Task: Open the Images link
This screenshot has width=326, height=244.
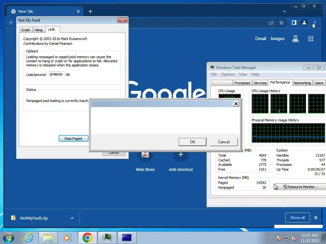Action: (277, 38)
